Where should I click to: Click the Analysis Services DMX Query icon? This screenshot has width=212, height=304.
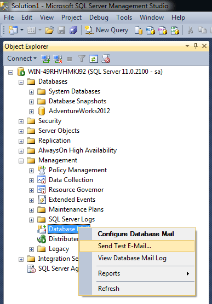(163, 31)
